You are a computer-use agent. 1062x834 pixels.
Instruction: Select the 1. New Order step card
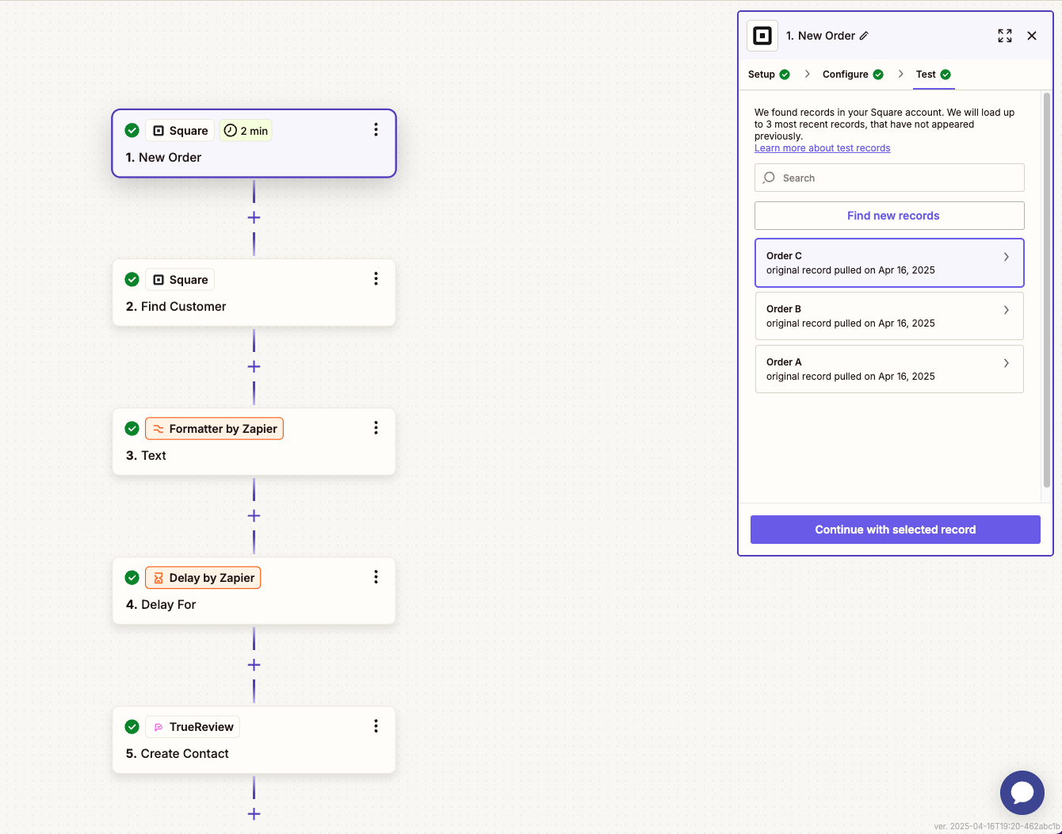click(254, 143)
